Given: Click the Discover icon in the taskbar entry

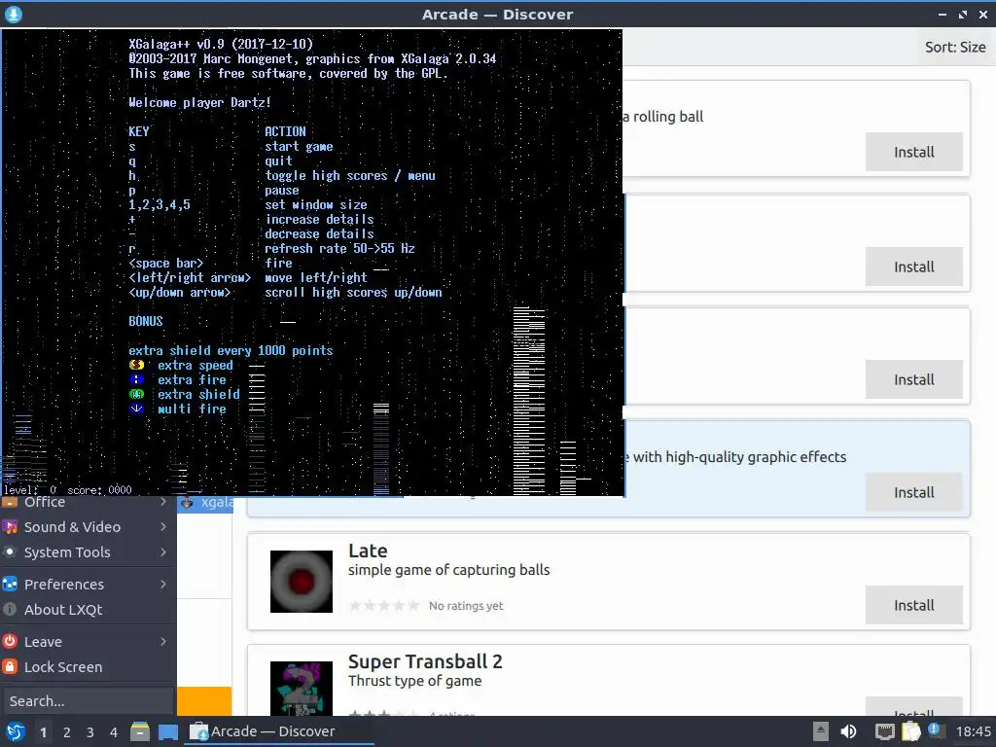Looking at the screenshot, I should point(199,731).
